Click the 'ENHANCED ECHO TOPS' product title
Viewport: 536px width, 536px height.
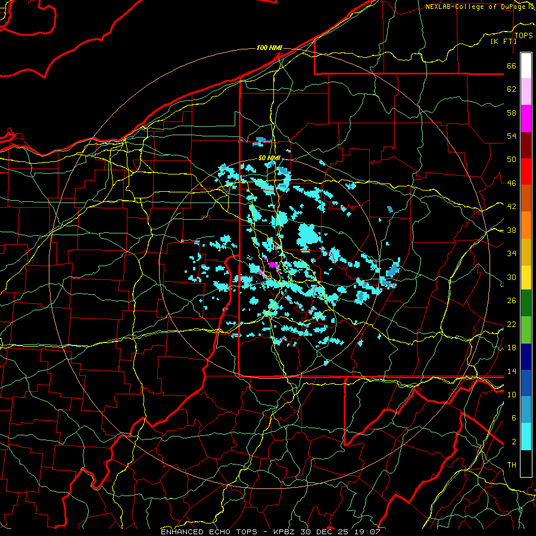pyautogui.click(x=209, y=532)
